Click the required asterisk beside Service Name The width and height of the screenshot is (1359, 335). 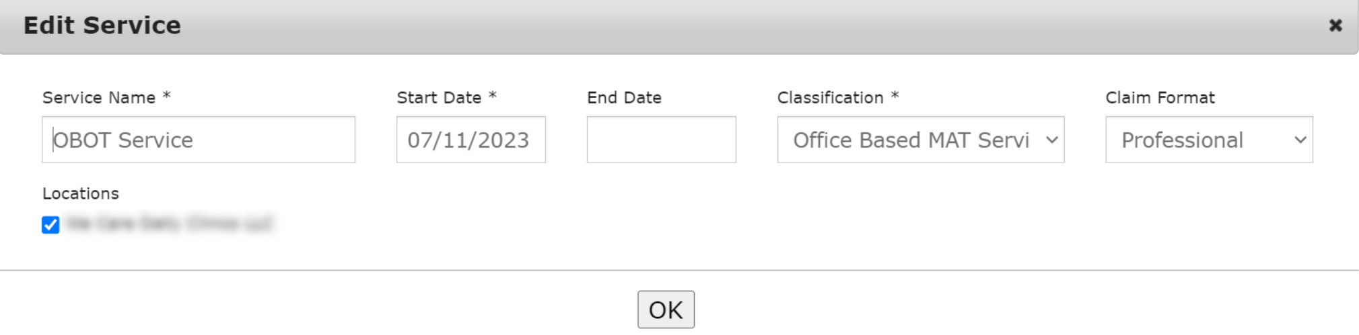167,96
